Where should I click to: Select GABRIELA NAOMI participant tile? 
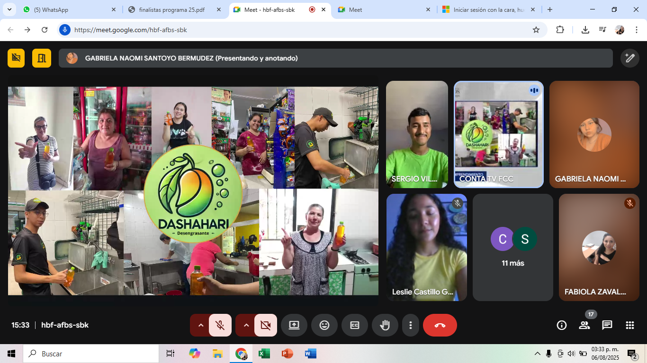click(x=594, y=135)
